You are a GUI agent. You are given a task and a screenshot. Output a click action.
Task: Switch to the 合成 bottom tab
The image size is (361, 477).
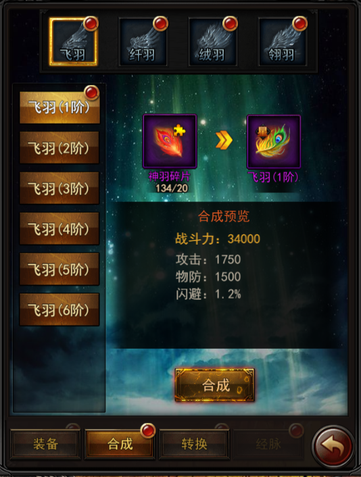point(120,444)
